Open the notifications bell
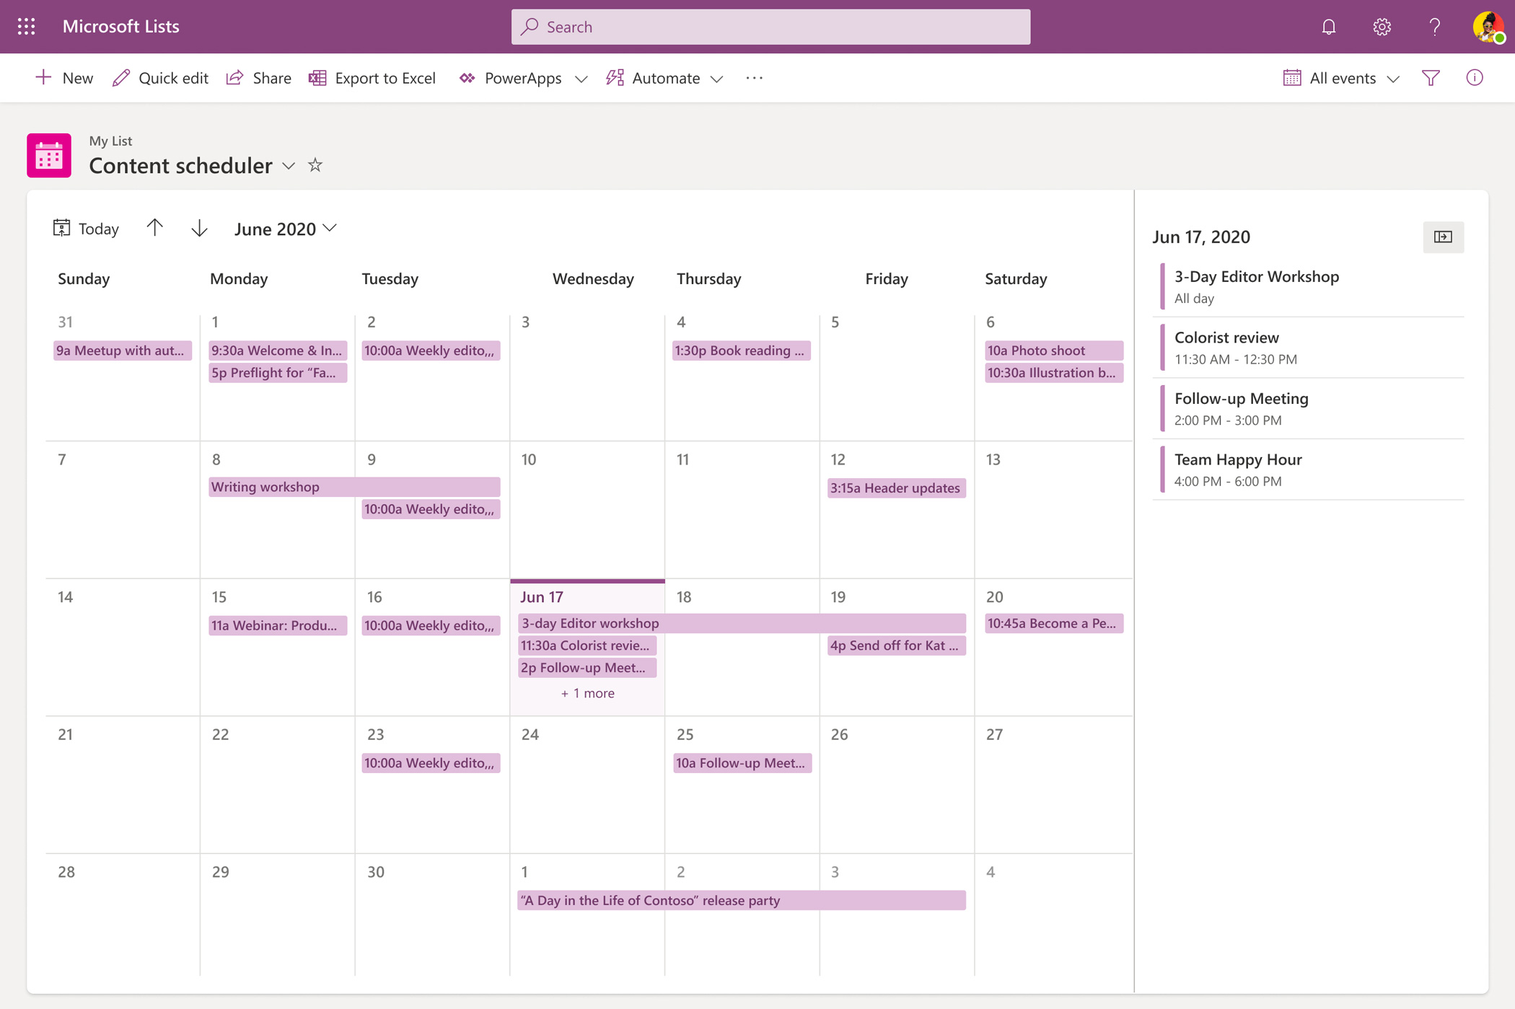 (x=1328, y=27)
